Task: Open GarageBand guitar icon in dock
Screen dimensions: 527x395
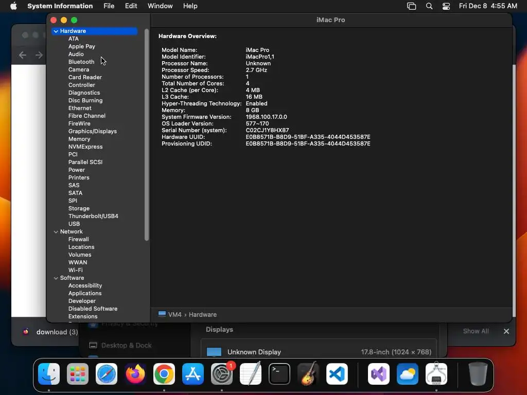Action: tap(308, 373)
